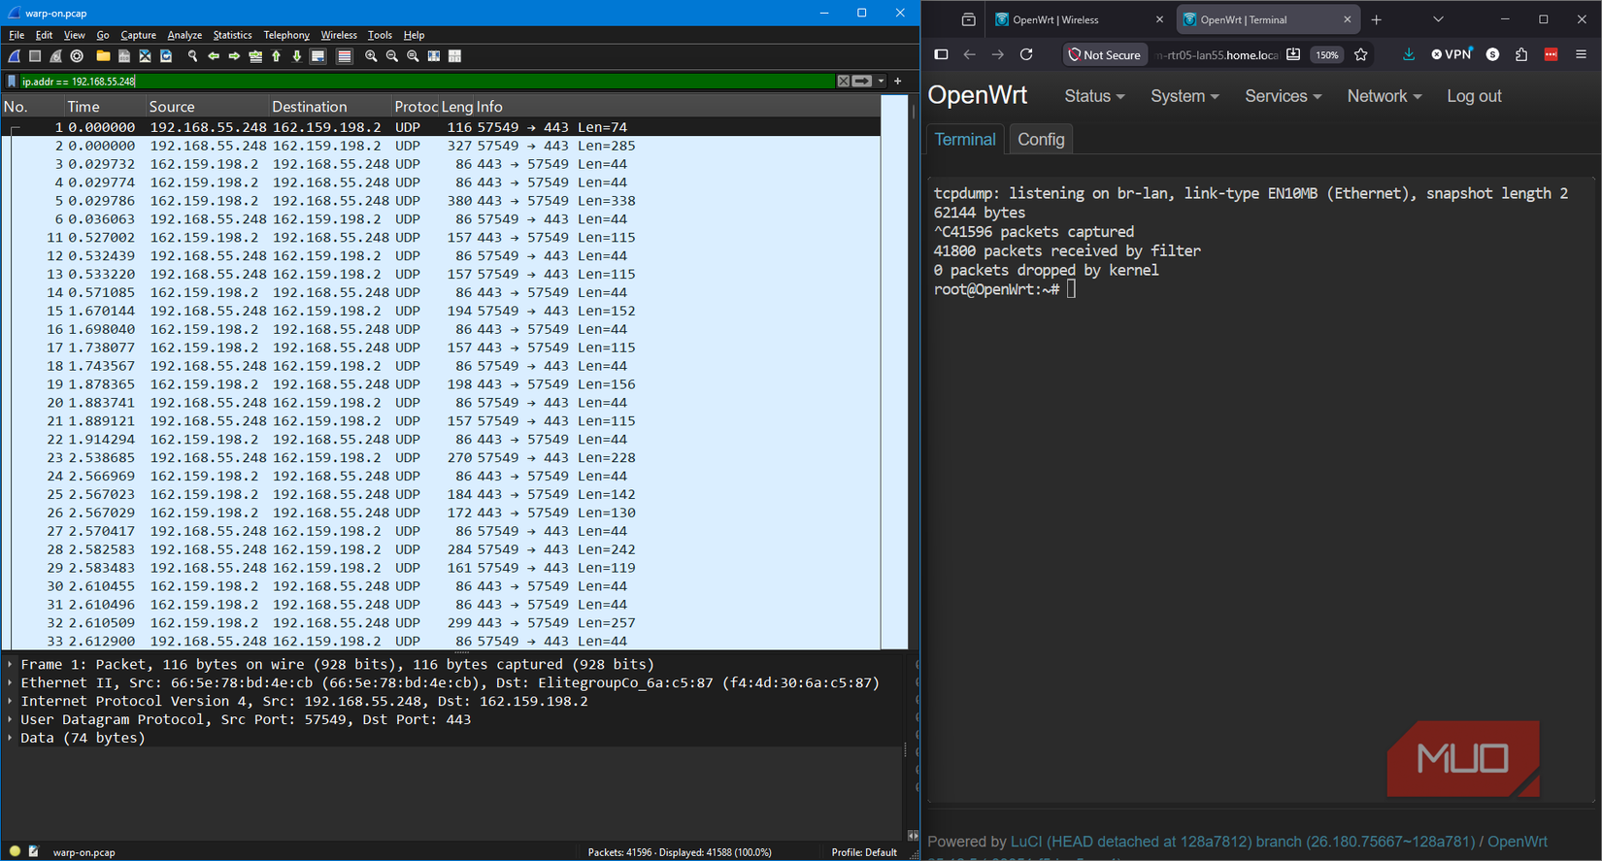
Task: Reload the browser page
Action: click(x=1026, y=54)
